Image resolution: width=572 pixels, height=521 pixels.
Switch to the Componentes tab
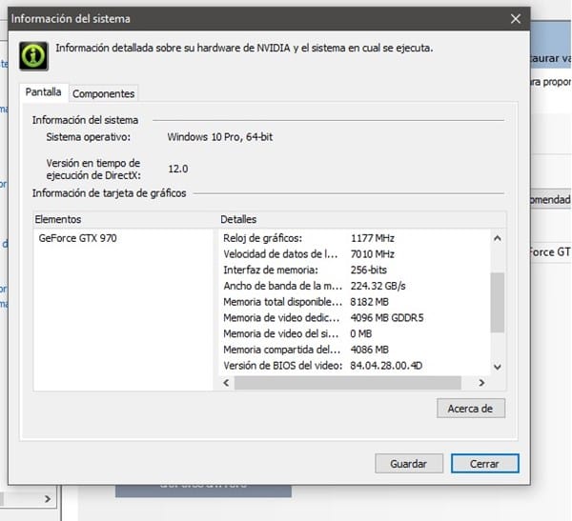tap(104, 93)
